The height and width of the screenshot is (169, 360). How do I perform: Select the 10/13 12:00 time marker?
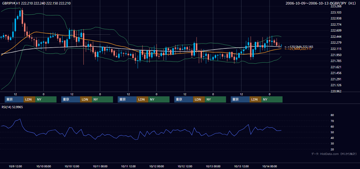241,166
